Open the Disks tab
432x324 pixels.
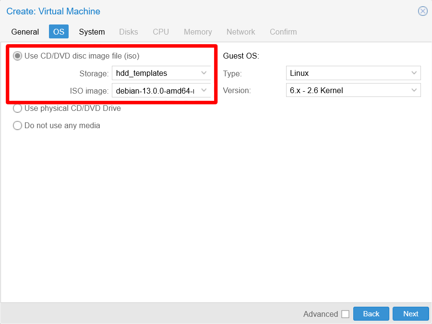(x=128, y=32)
